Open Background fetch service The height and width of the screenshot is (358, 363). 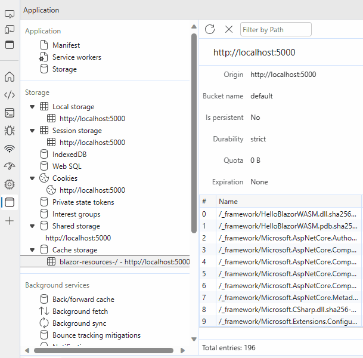80,311
